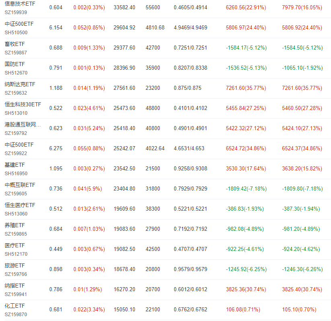Open the 化工ETF fund name
This screenshot has width=331, height=321.
pyautogui.click(x=14, y=306)
